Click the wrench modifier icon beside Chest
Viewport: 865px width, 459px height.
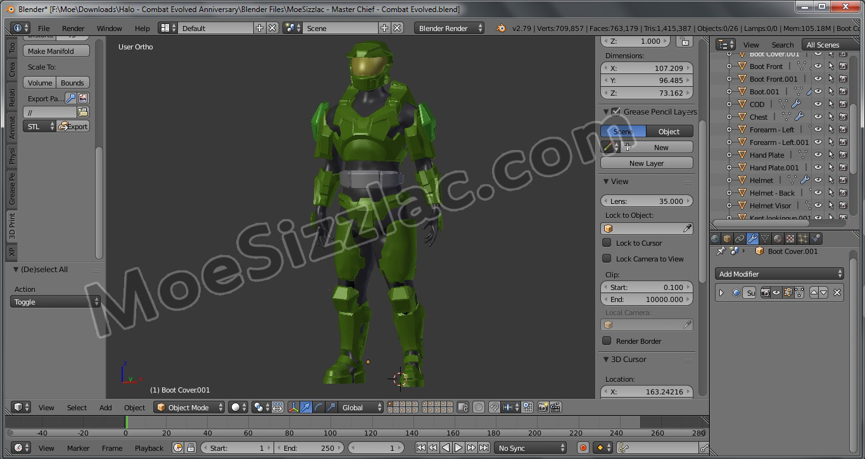point(799,116)
